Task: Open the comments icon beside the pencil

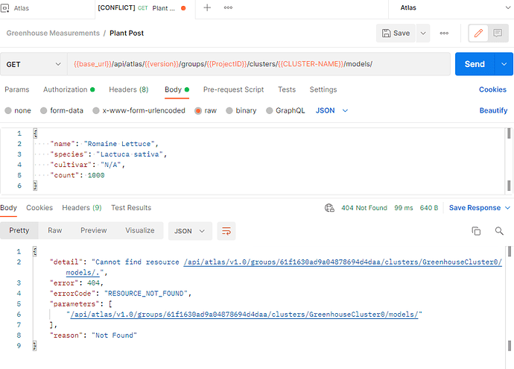Action: pos(497,34)
